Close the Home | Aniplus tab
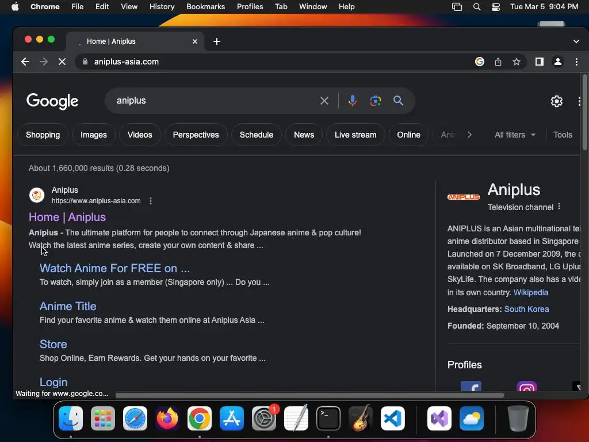Image resolution: width=589 pixels, height=442 pixels. (195, 41)
